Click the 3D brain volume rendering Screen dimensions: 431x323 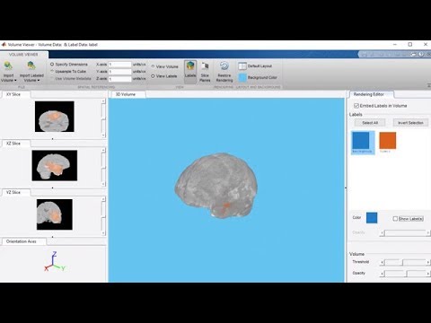pos(216,186)
